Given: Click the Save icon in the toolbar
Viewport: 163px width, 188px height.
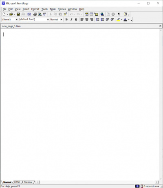Looking at the screenshot, I should [x=18, y=14].
